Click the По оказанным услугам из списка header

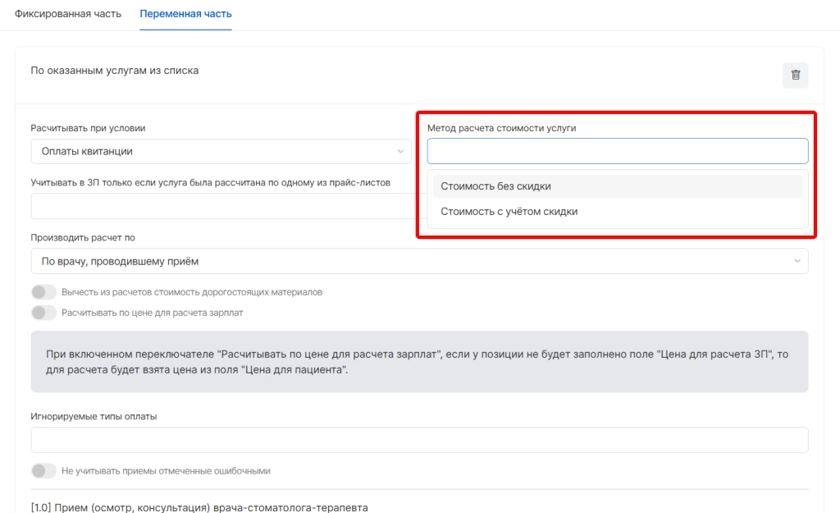115,71
